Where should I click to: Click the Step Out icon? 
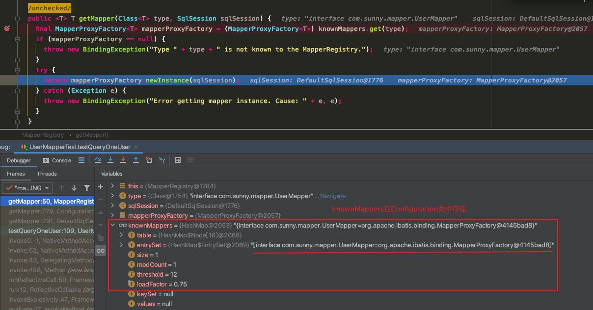[x=136, y=160]
